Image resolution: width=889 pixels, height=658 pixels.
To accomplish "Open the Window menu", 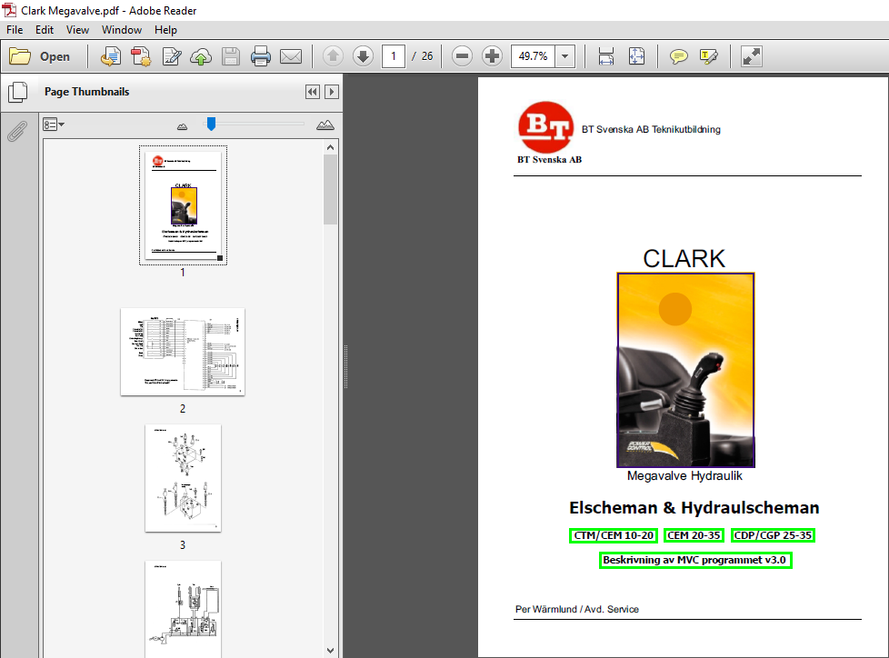I will (x=121, y=30).
